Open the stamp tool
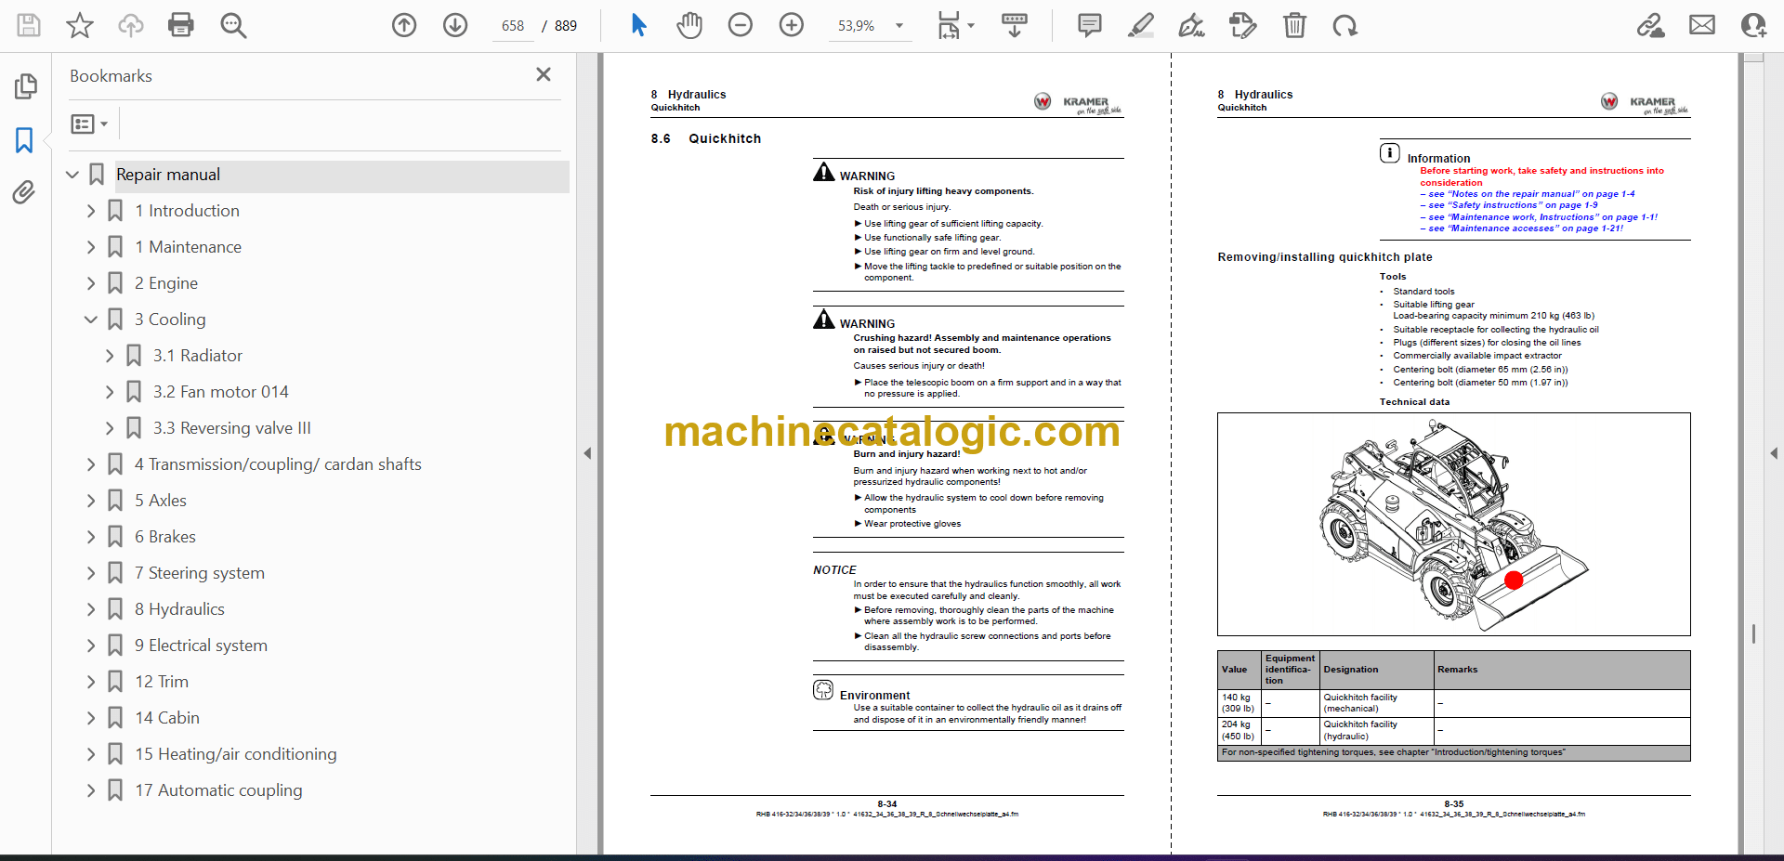 [x=1242, y=25]
